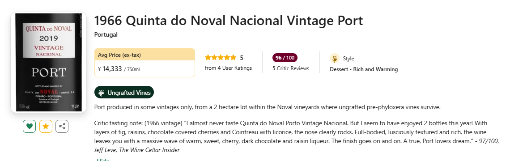Toggle the yellow star rating button

[46, 127]
